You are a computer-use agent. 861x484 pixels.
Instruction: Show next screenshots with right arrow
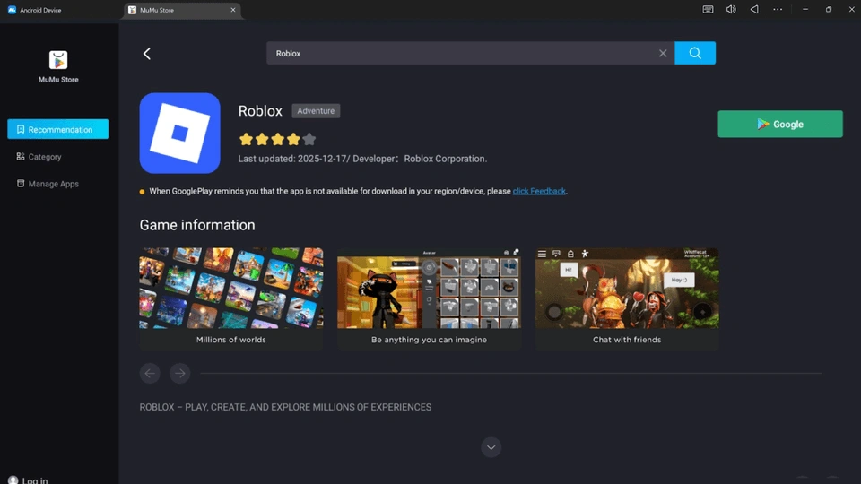[180, 373]
